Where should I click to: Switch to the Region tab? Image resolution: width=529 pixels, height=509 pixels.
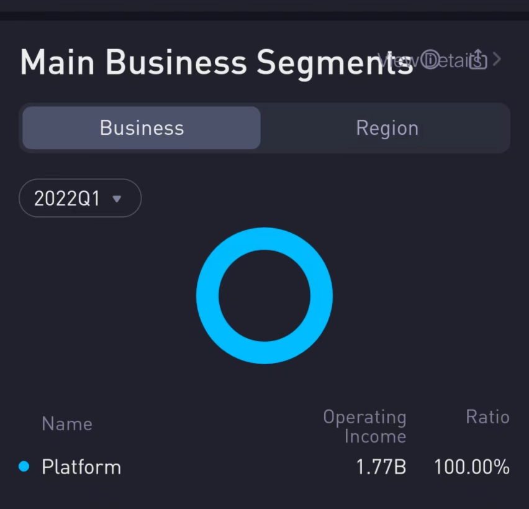click(x=387, y=128)
